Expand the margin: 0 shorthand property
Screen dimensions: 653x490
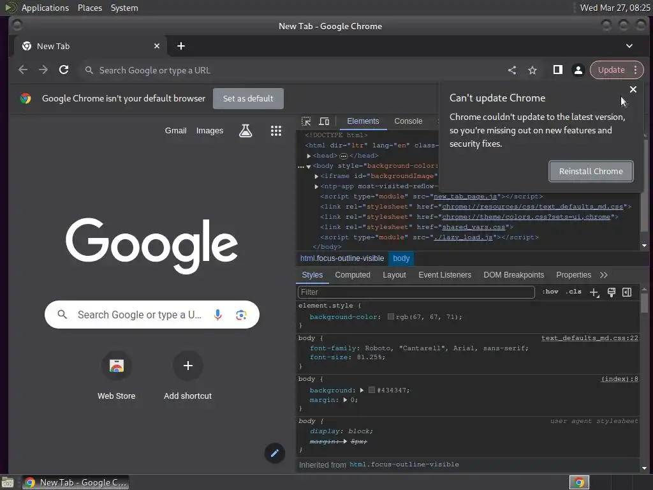[345, 400]
